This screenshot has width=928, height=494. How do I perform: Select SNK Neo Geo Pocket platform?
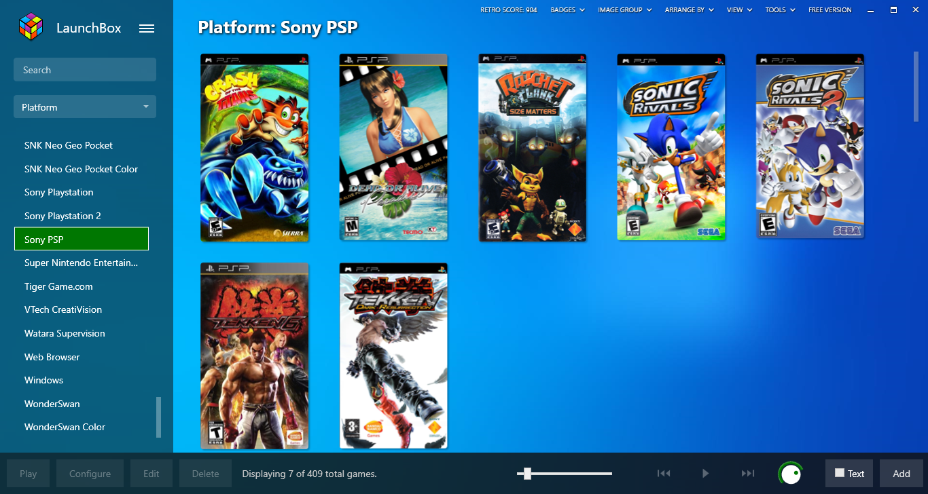[82, 145]
